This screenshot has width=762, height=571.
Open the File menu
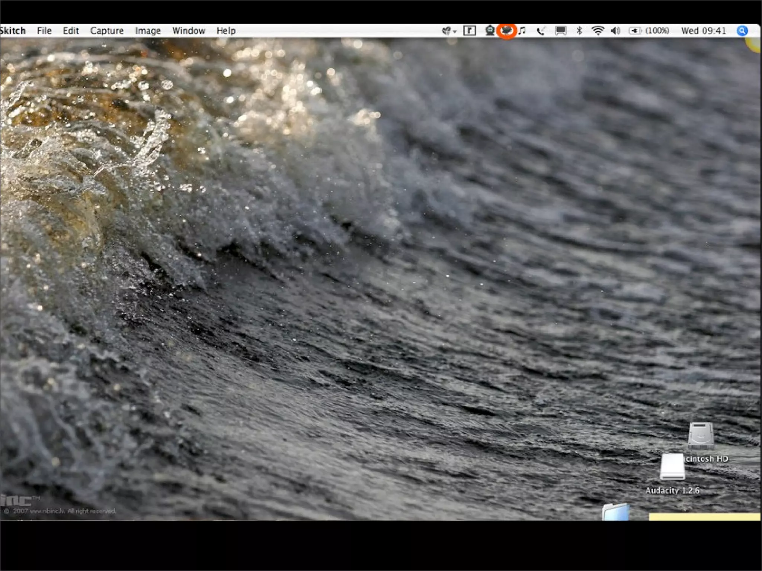point(44,30)
